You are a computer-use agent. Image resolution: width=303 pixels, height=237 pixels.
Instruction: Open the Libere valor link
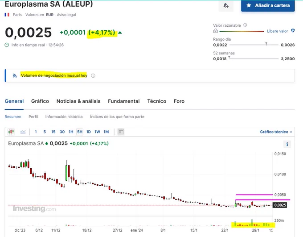pos(277,31)
